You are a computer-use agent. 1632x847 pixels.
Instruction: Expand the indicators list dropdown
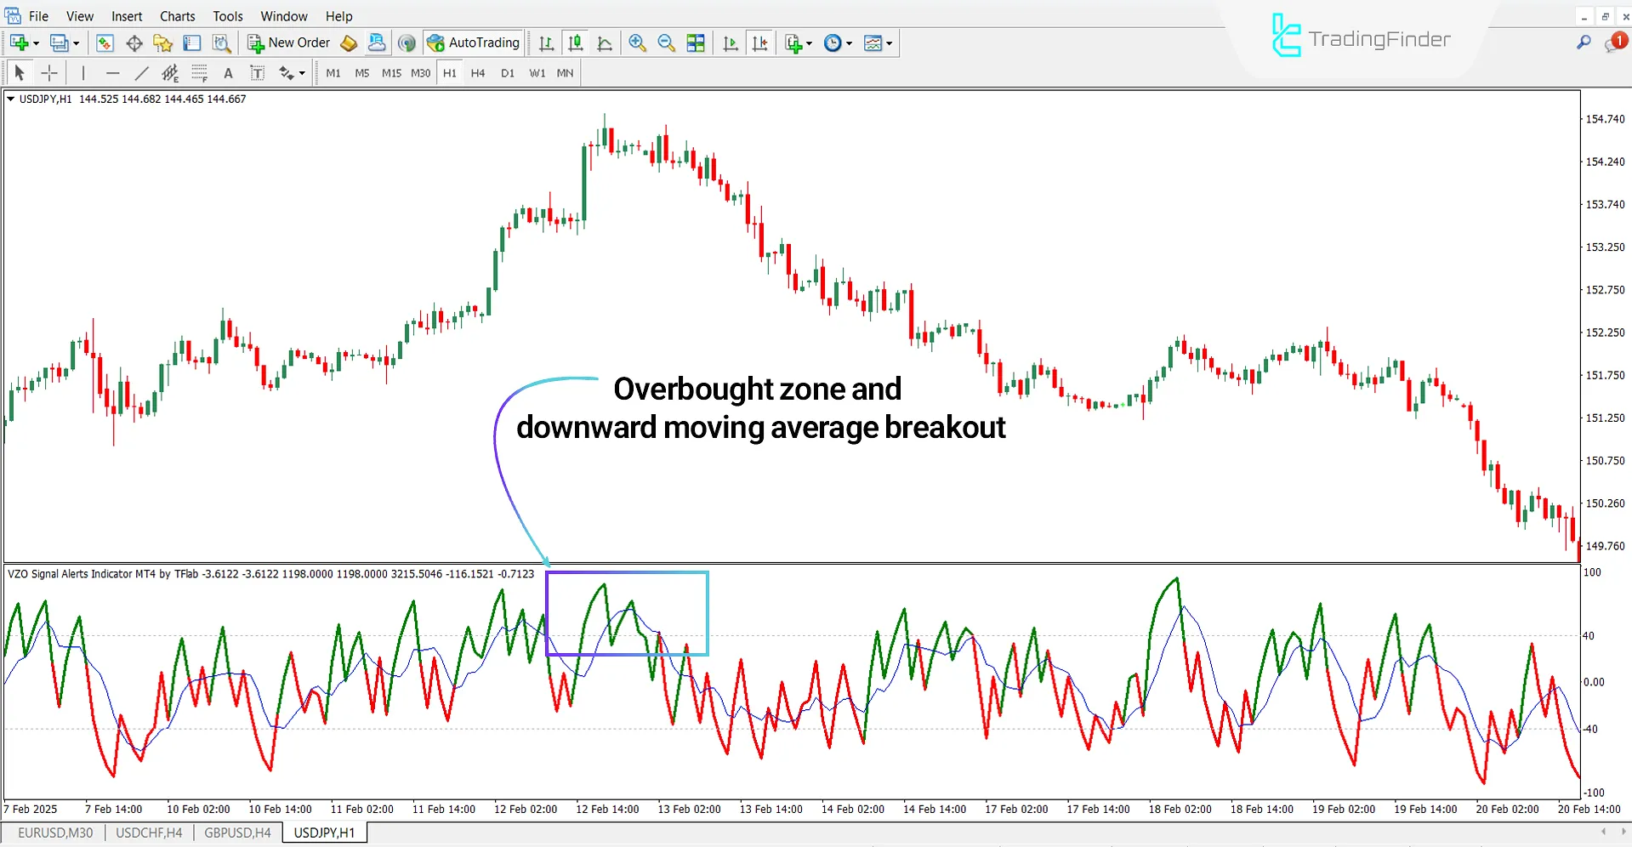tap(890, 43)
